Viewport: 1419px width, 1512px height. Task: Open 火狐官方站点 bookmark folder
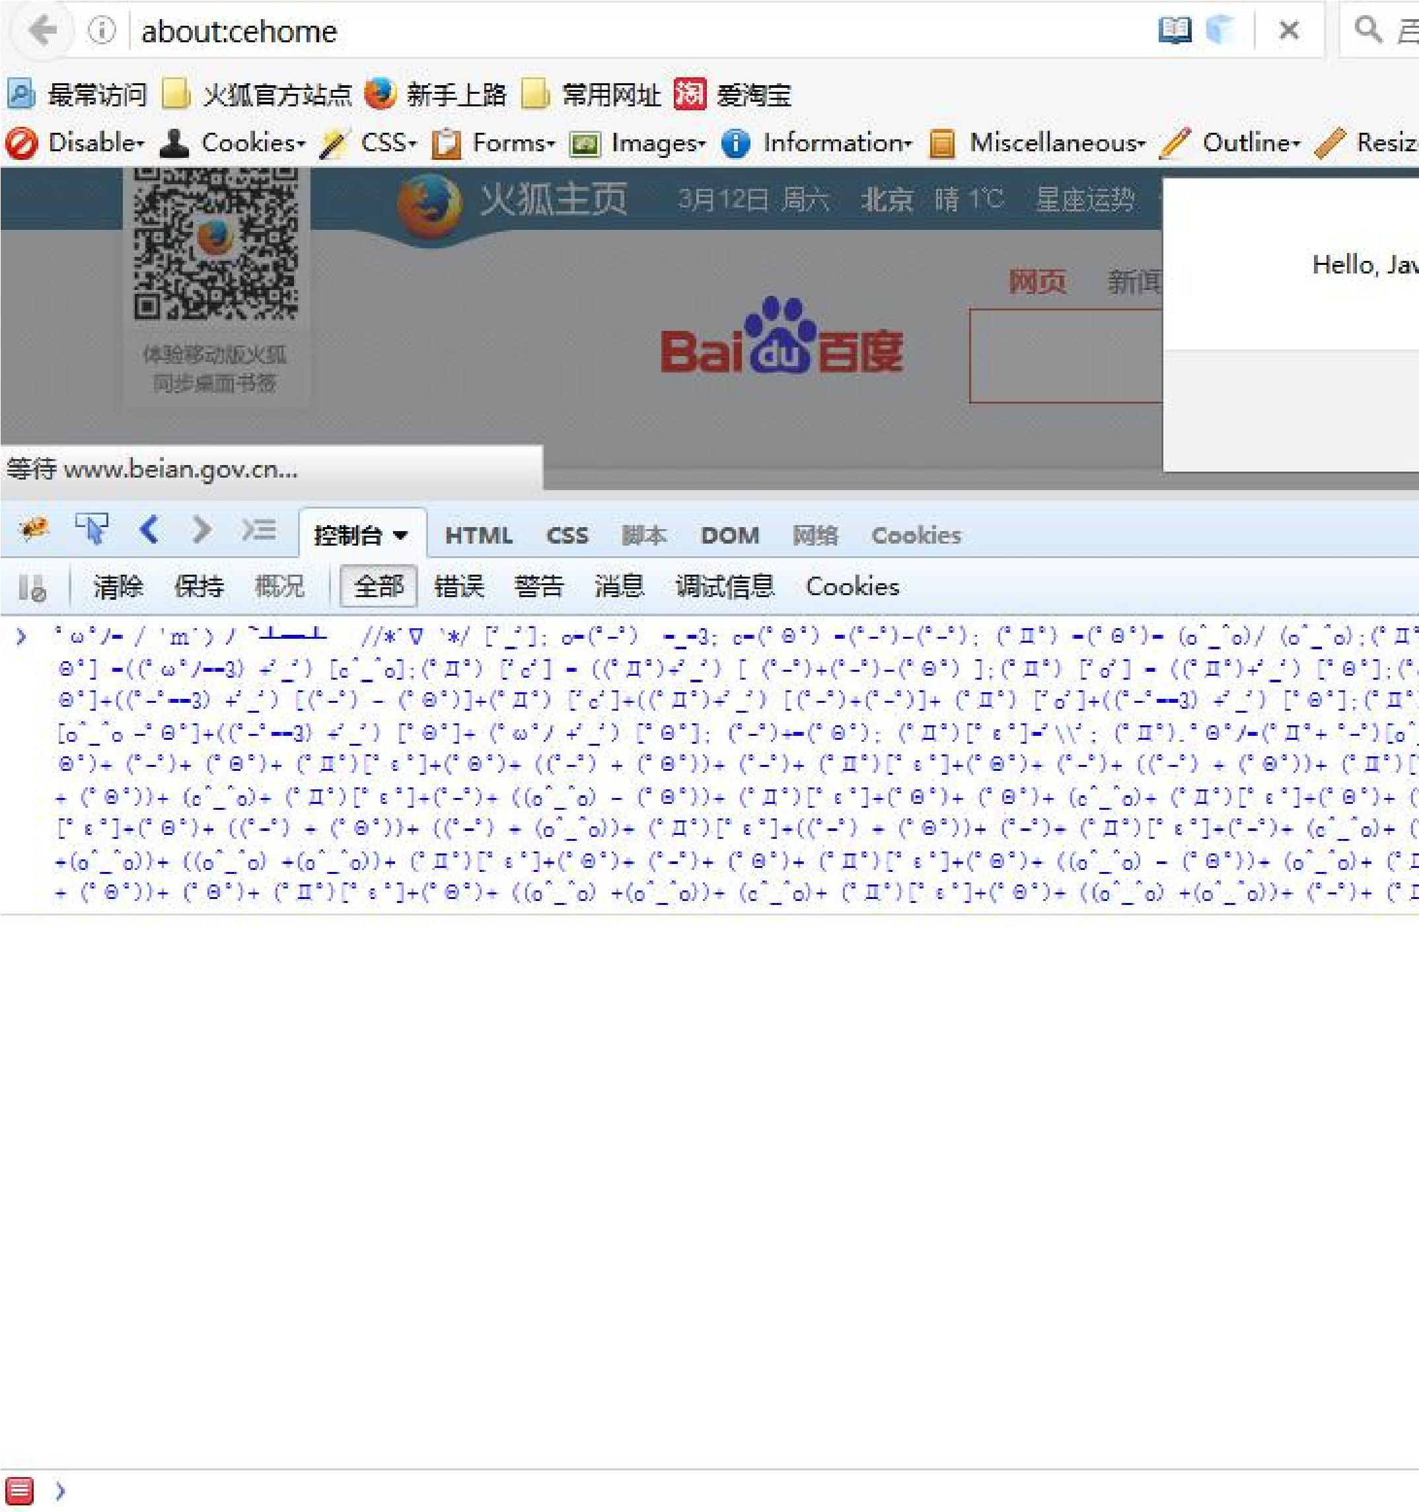[256, 94]
